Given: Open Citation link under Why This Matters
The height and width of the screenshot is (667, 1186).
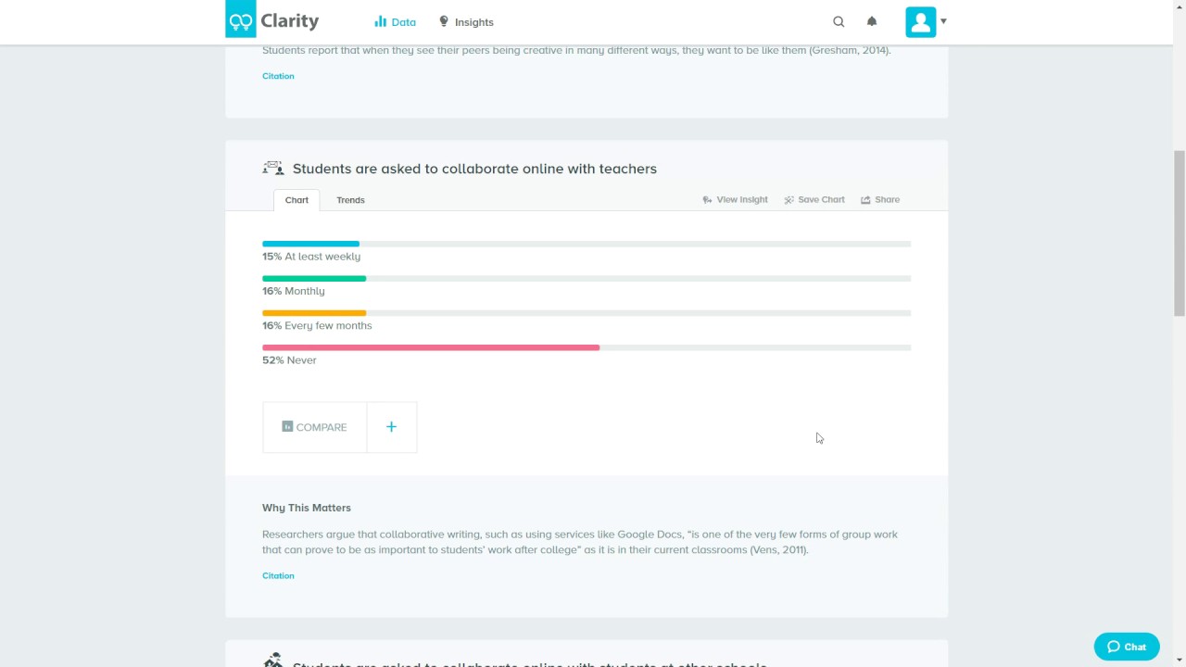Looking at the screenshot, I should [x=278, y=575].
